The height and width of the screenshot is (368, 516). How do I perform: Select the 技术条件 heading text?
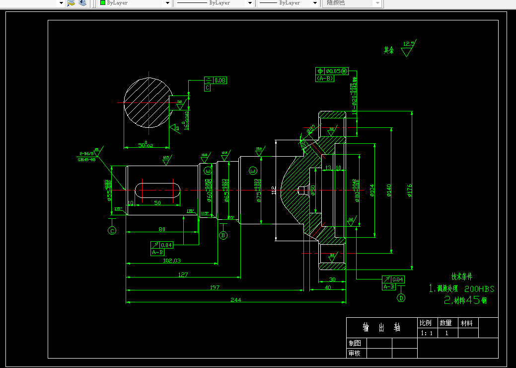click(x=462, y=276)
